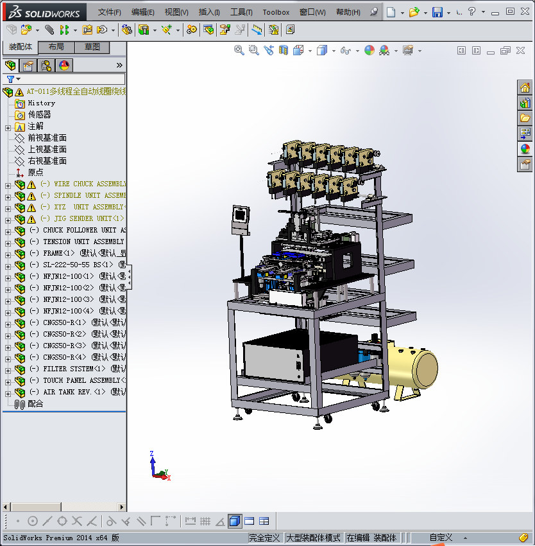Click the Show Hidden Components icon

point(127,30)
